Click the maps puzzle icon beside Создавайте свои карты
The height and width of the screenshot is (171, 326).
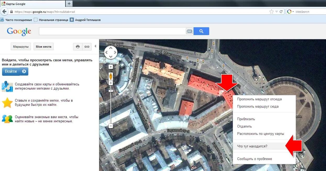pyautogui.click(x=7, y=86)
